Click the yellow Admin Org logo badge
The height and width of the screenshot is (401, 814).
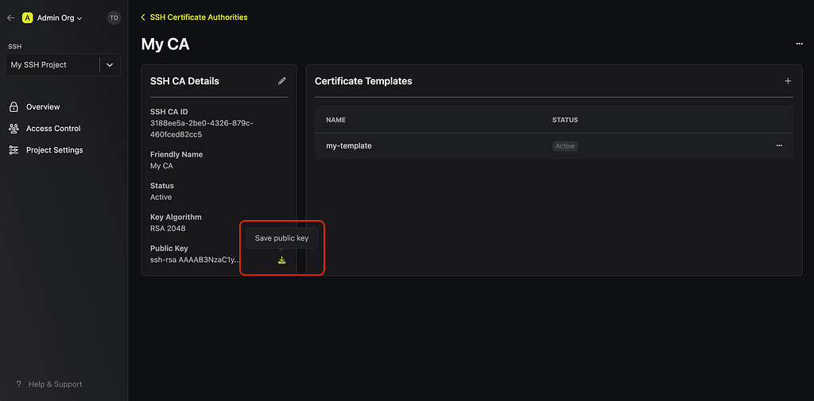pyautogui.click(x=27, y=17)
